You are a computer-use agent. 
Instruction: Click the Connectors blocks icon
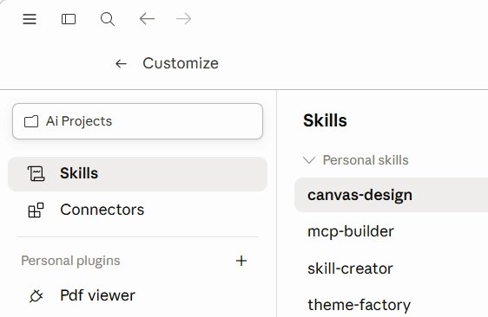coord(36,210)
